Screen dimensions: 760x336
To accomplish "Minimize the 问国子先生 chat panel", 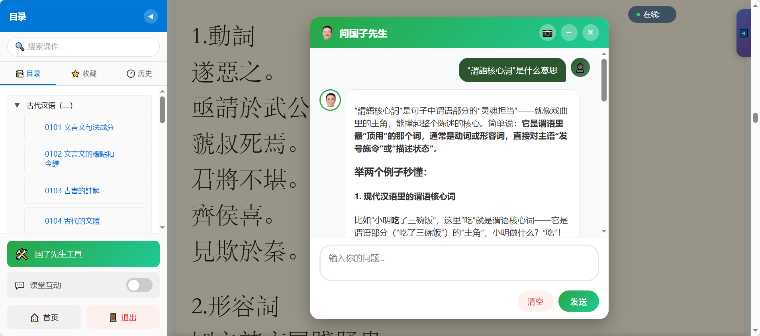I will [569, 33].
